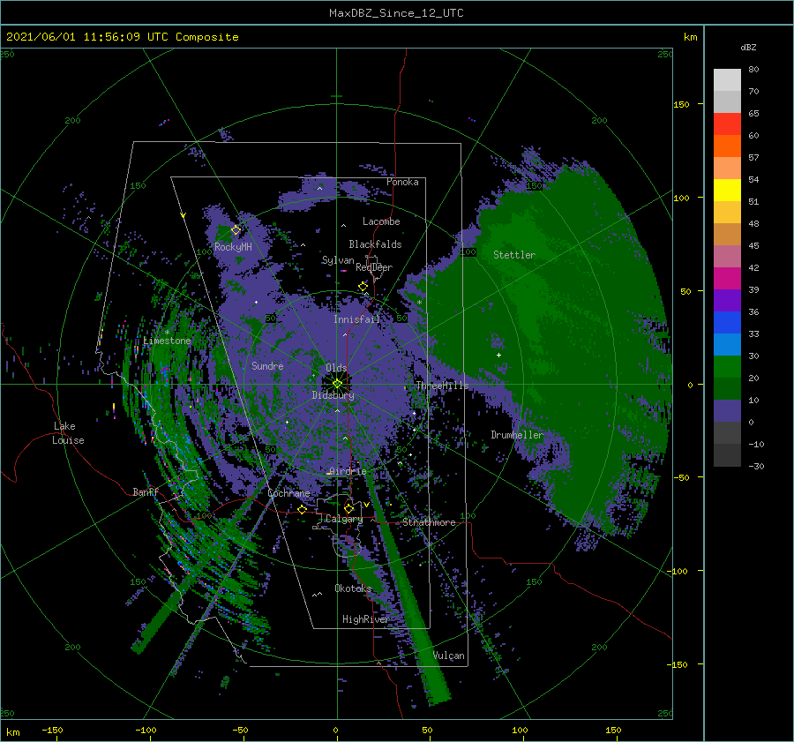Click the yellow radar-site diamond between Olds and Didsbury
This screenshot has width=794, height=742.
pyautogui.click(x=337, y=384)
